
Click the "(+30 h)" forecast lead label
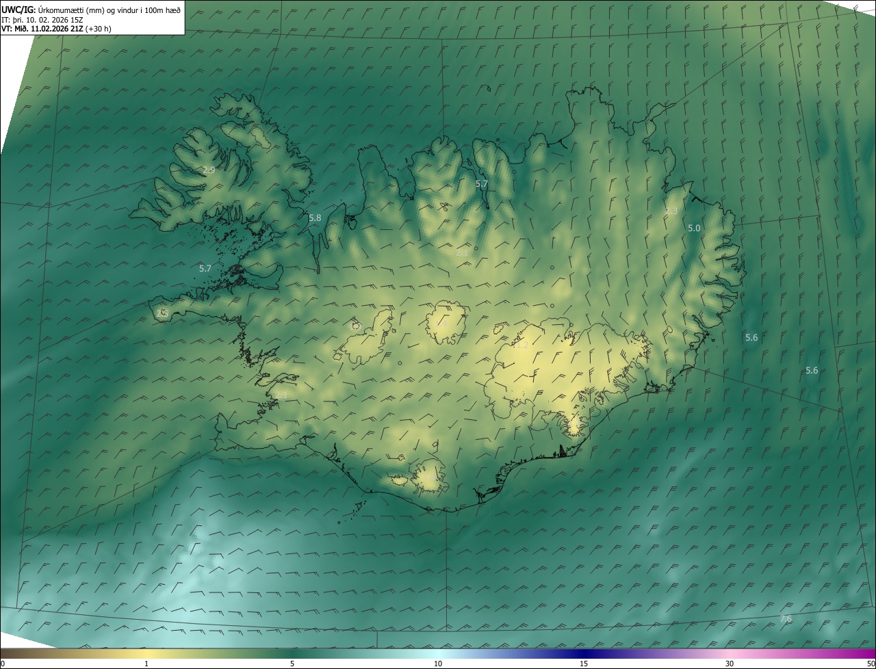[98, 29]
